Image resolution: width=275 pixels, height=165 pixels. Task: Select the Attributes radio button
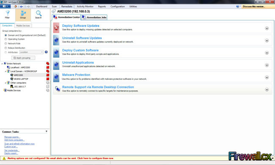tap(6, 52)
